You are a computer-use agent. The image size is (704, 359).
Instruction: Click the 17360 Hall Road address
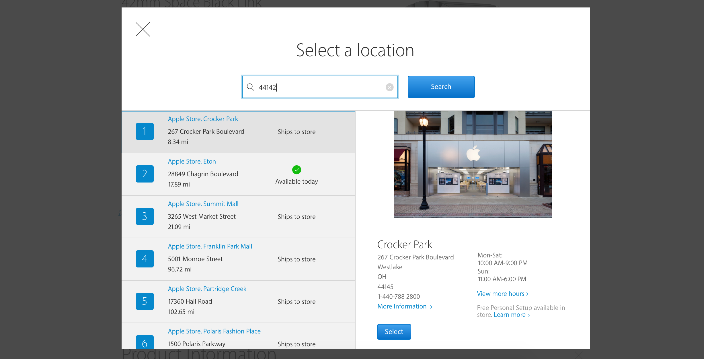190,301
